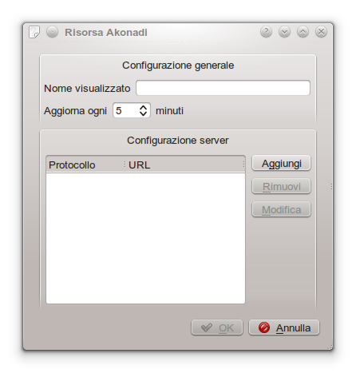The height and width of the screenshot is (373, 356).
Task: Decrease the Aggiorna ogni minutes value
Action: click(143, 113)
